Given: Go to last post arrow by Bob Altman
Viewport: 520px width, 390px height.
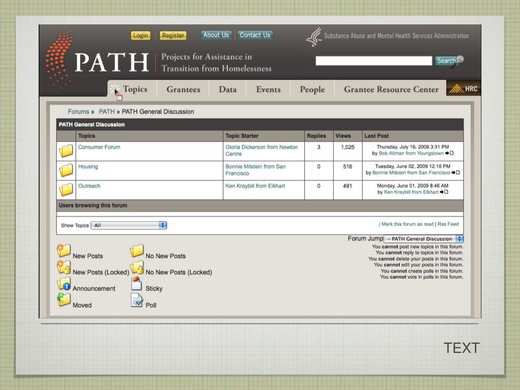Looking at the screenshot, I should point(449,153).
